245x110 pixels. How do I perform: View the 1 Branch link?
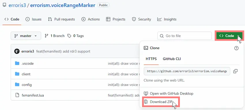[54, 36]
